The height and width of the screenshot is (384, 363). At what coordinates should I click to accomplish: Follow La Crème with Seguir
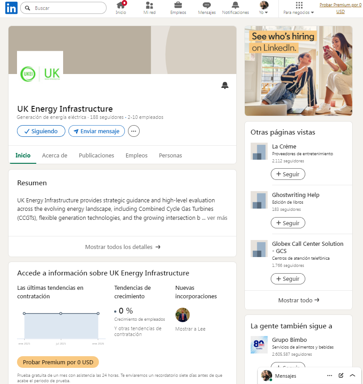(288, 174)
